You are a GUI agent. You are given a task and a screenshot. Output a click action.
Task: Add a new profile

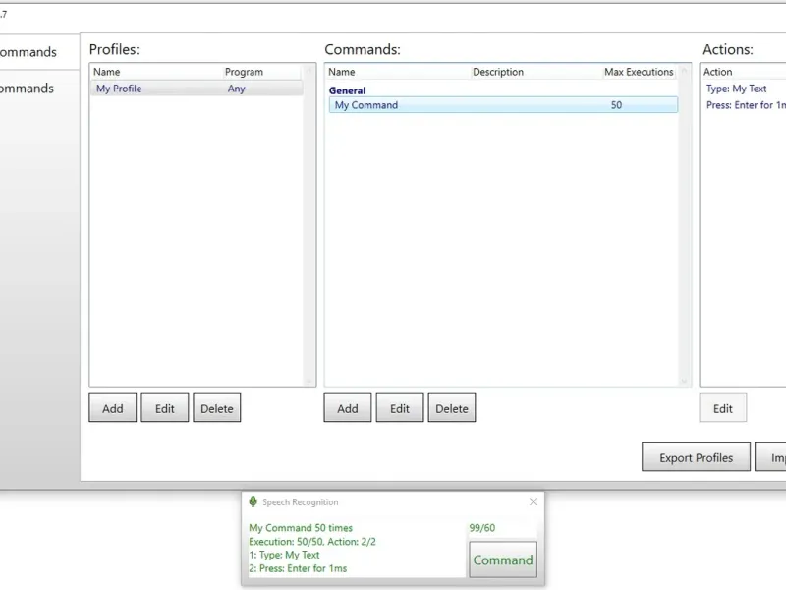tap(113, 408)
